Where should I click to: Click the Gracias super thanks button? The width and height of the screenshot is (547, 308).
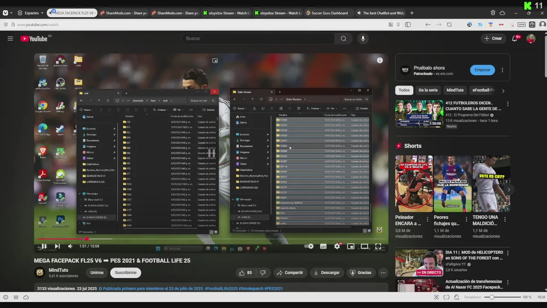[361, 272]
